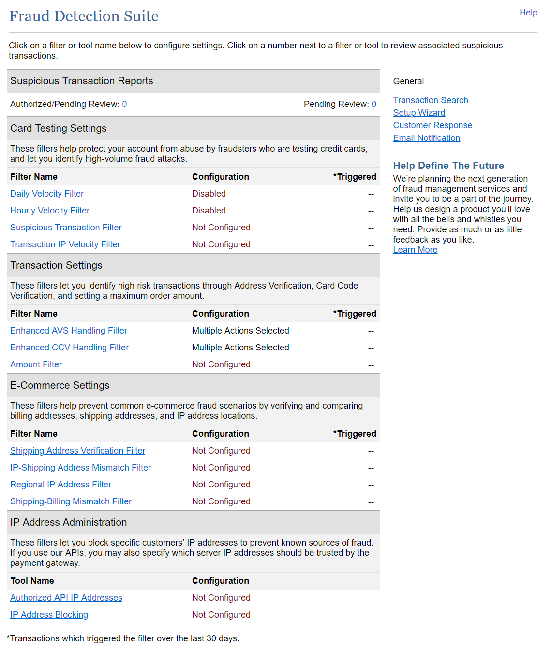Open the Suspicious Transaction Filter link
Screen dimensions: 537x653
click(66, 228)
